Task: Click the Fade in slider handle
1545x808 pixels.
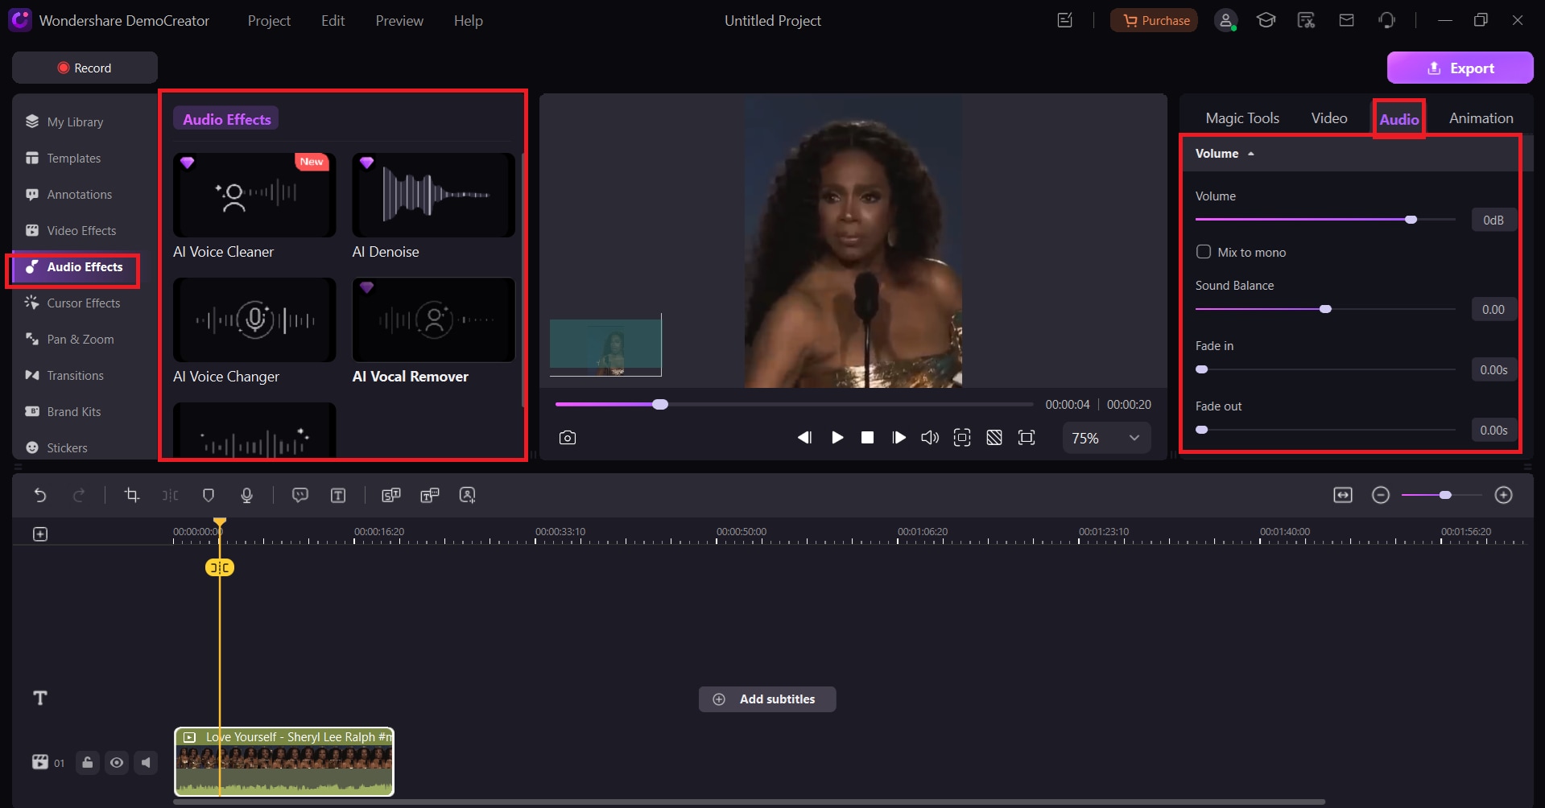Action: [x=1202, y=369]
